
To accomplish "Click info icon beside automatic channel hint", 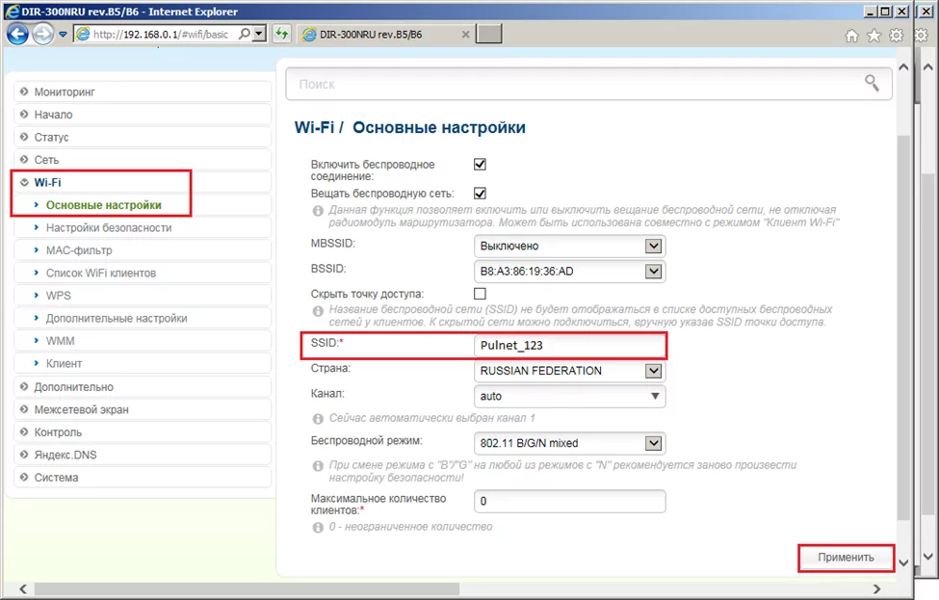I will pos(318,419).
